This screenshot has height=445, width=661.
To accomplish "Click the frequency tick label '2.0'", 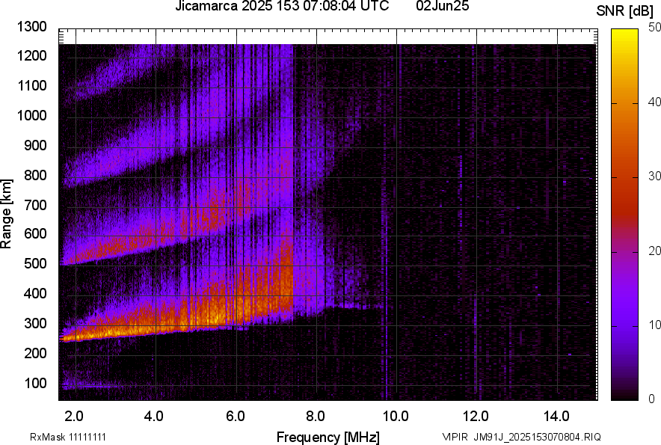I will [74, 417].
